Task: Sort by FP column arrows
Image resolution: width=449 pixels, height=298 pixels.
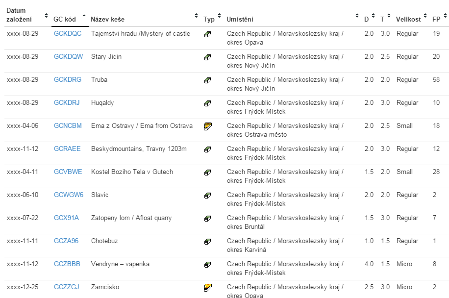Action: point(445,16)
